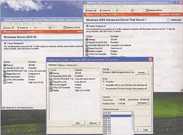The height and width of the screenshot is (135, 183).
Task: Click Power Off icon in Server 2003 window
Action: 4,28
